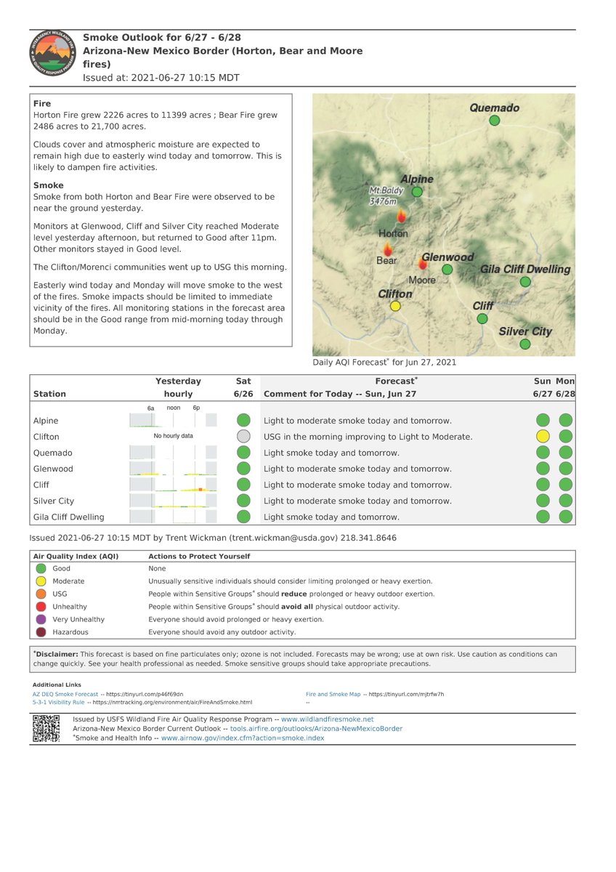The image size is (616, 872).
Task: Click the Bear fire flame icon on map
Action: (387, 248)
